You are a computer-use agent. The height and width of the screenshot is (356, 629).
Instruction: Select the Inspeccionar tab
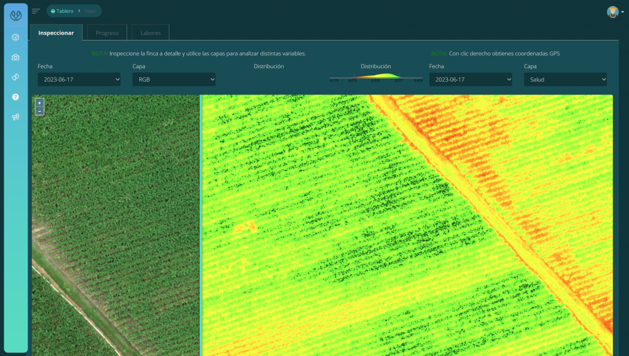56,33
